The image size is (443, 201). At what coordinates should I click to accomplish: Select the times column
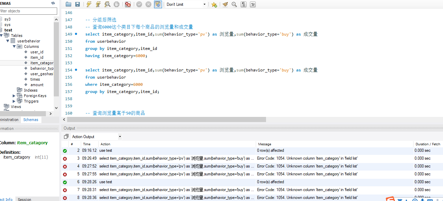(x=35, y=79)
